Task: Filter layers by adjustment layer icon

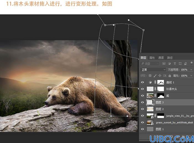Action: pyautogui.click(x=169, y=64)
